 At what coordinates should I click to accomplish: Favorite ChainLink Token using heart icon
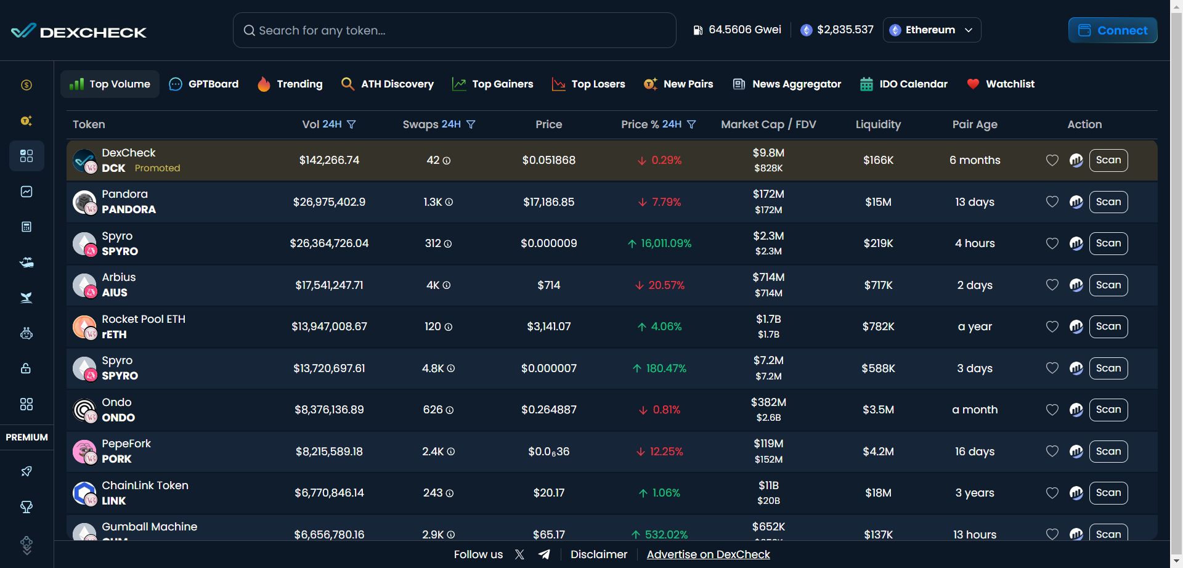(x=1052, y=493)
